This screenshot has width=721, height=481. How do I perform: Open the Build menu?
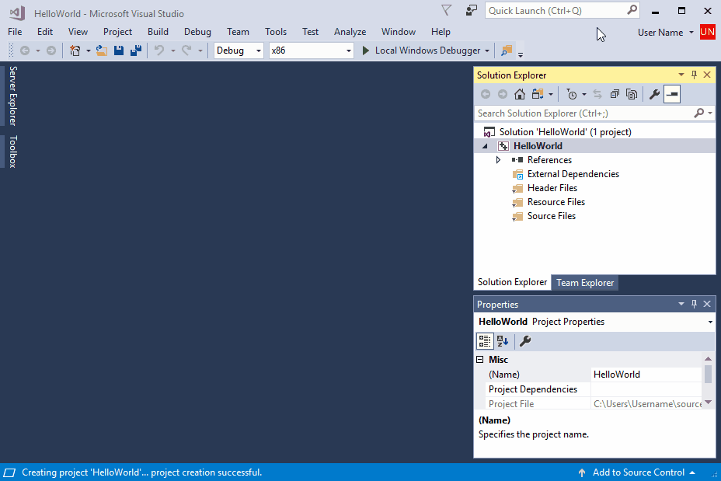point(158,32)
